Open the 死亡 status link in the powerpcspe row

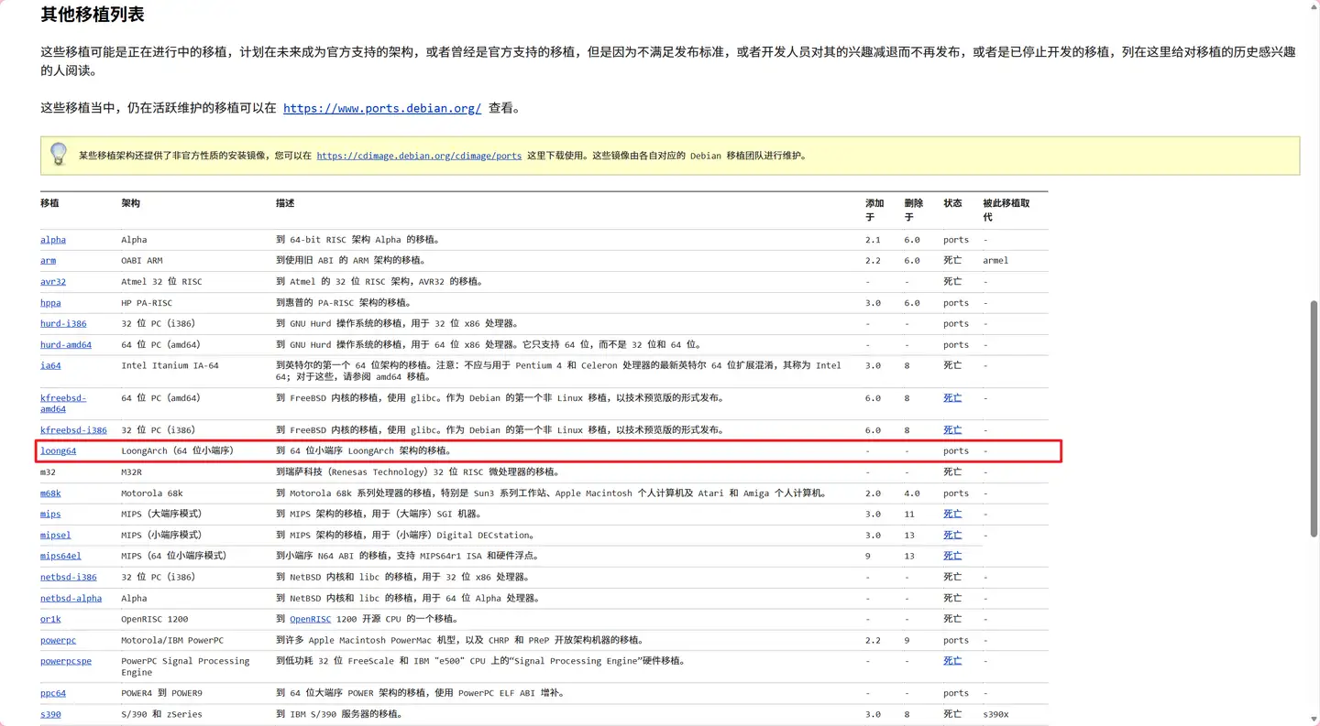952,661
